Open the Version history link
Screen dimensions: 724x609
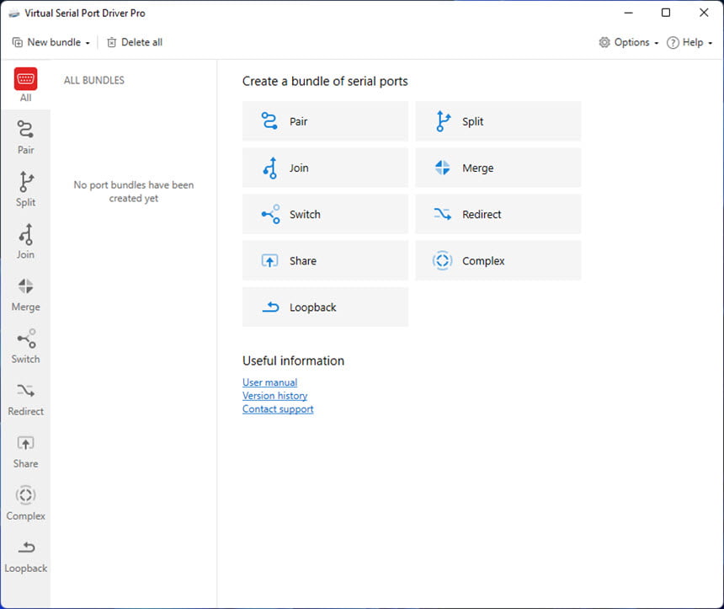click(274, 396)
